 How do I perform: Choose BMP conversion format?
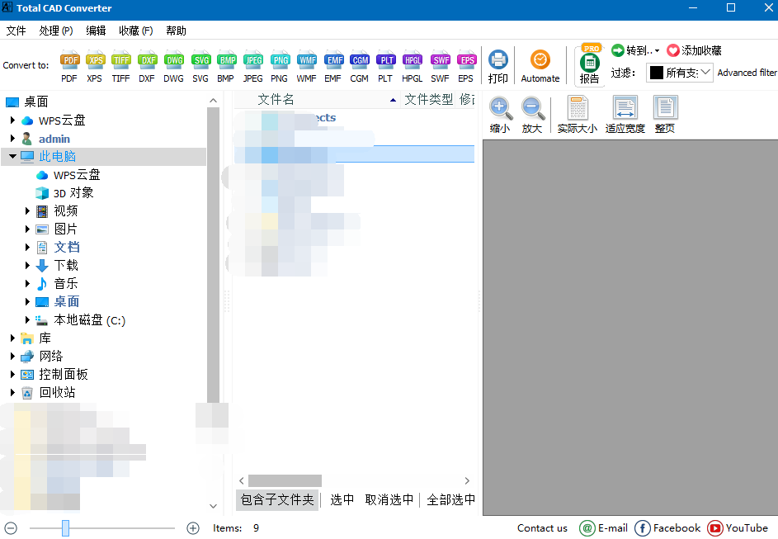[226, 66]
